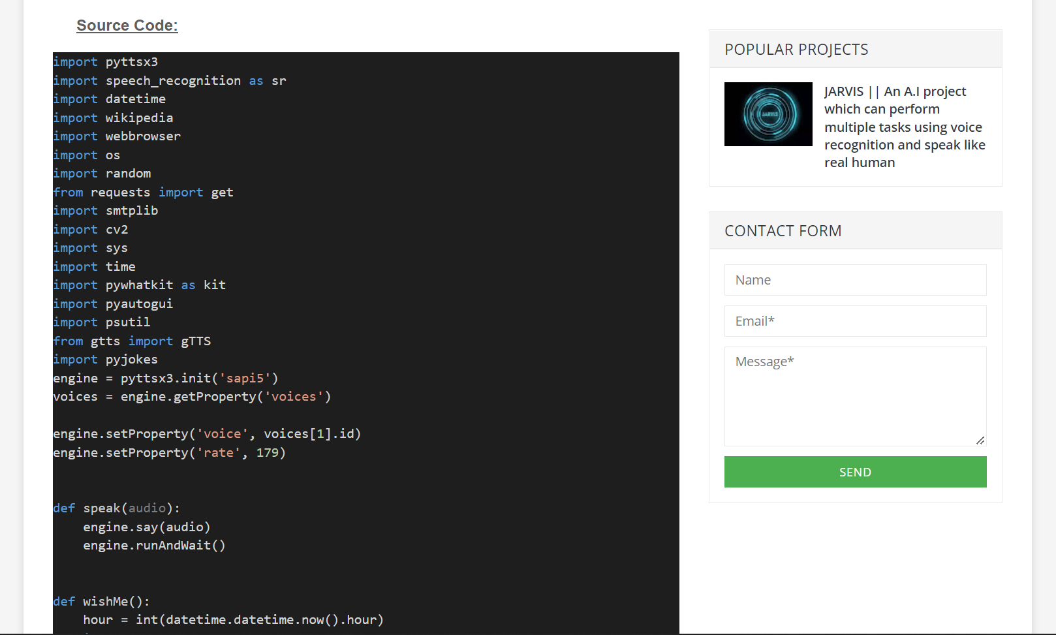Click the 'import pywhatkit as kit' line

coord(140,285)
